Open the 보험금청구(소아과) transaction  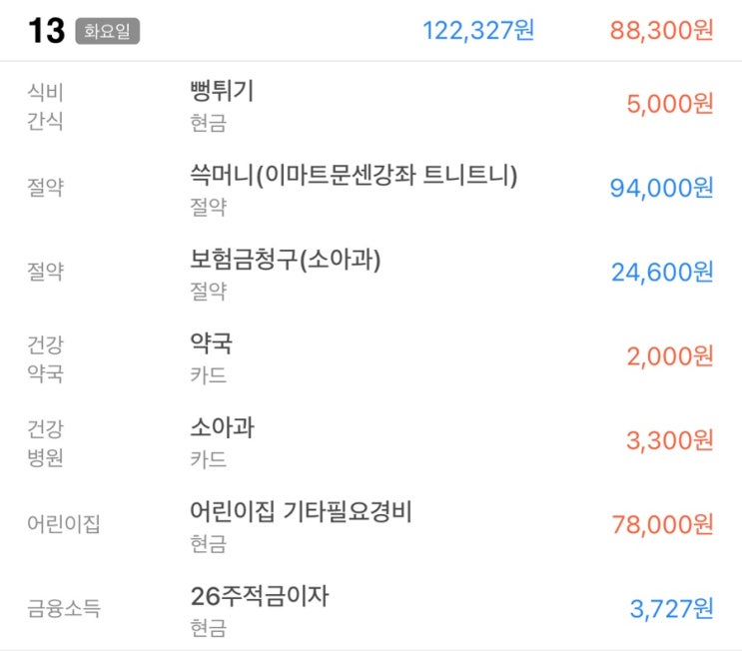click(x=286, y=260)
